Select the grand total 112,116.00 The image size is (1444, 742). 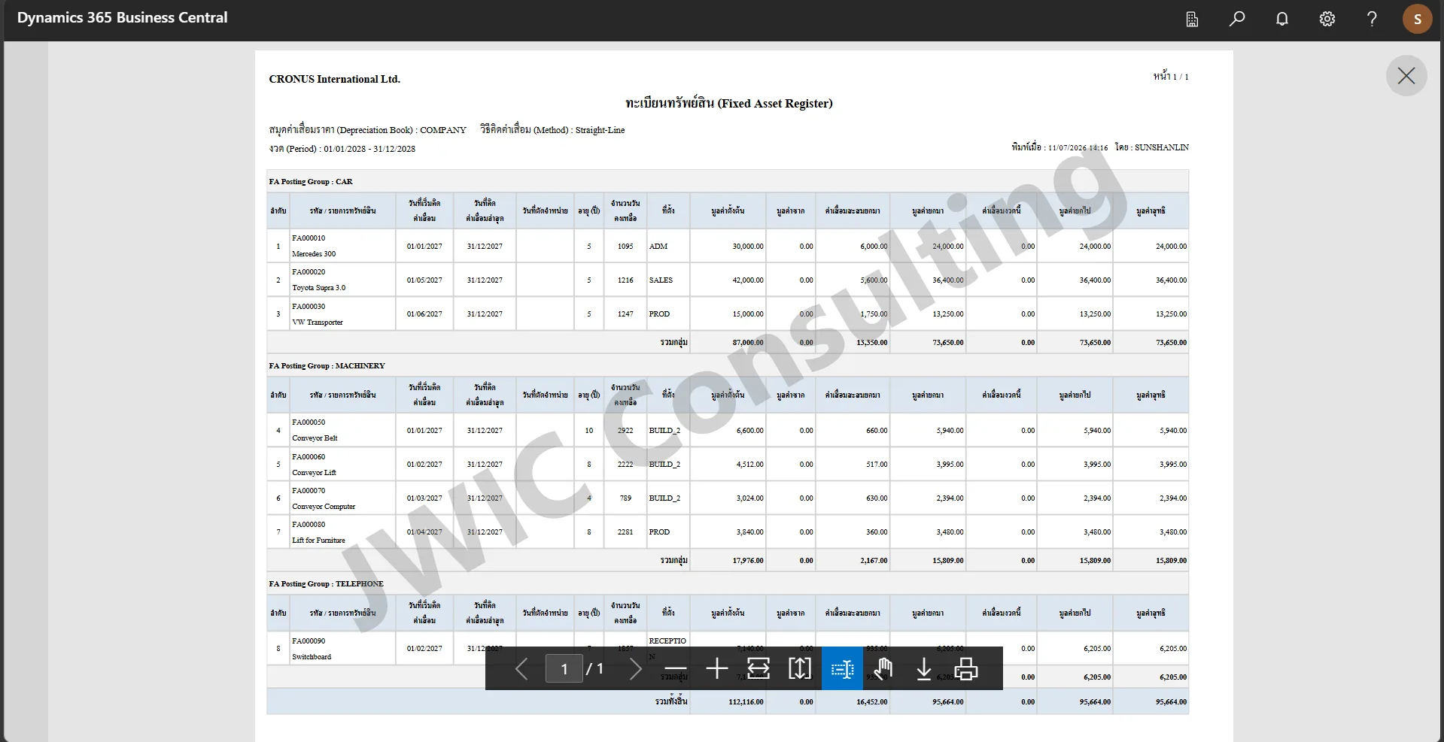coord(746,702)
